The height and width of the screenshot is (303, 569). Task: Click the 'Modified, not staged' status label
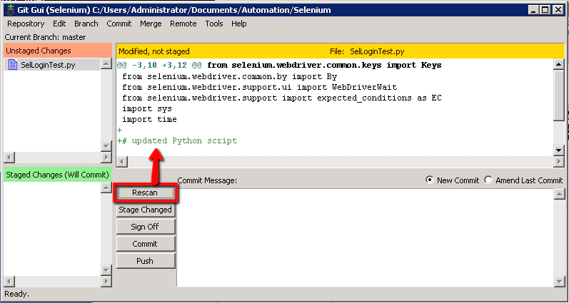point(154,51)
